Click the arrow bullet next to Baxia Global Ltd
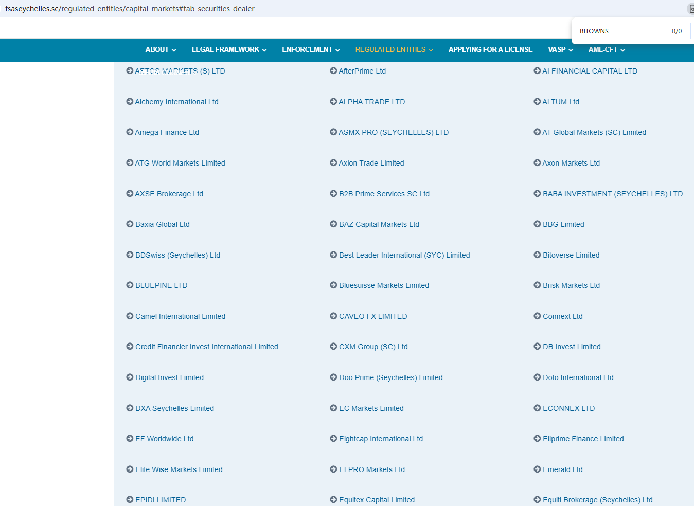 coord(130,224)
